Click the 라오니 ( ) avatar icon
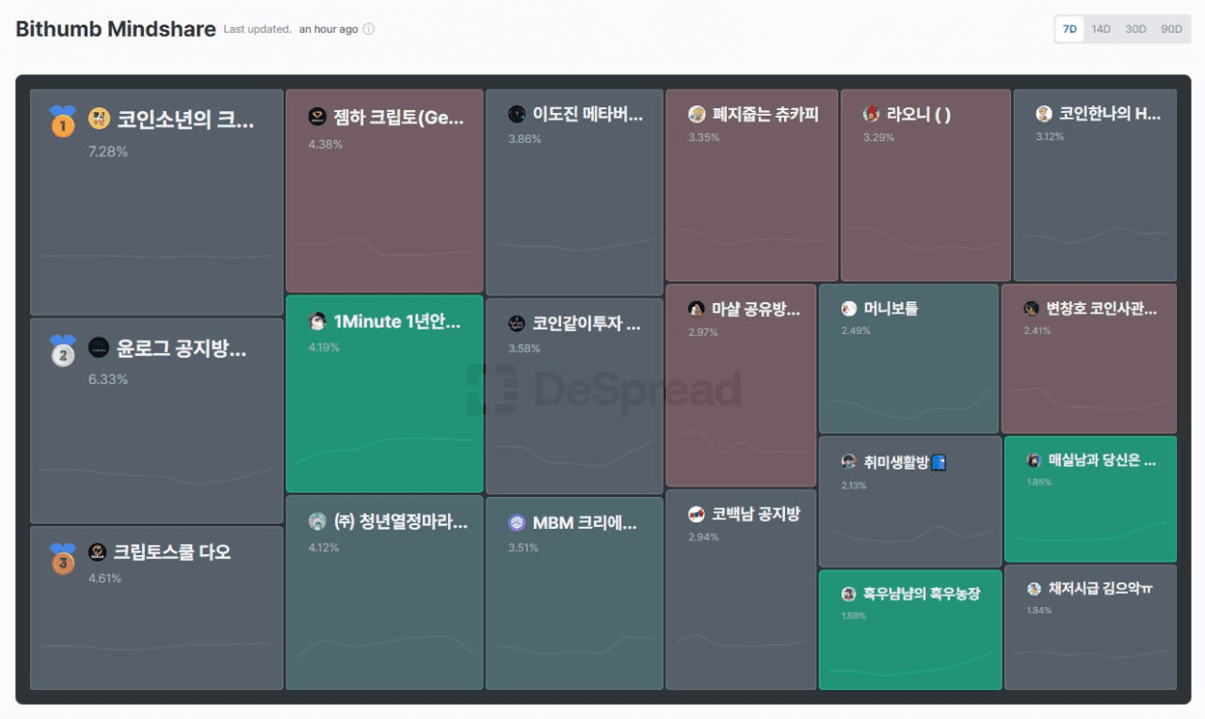Viewport: 1205px width, 719px height. 872,114
